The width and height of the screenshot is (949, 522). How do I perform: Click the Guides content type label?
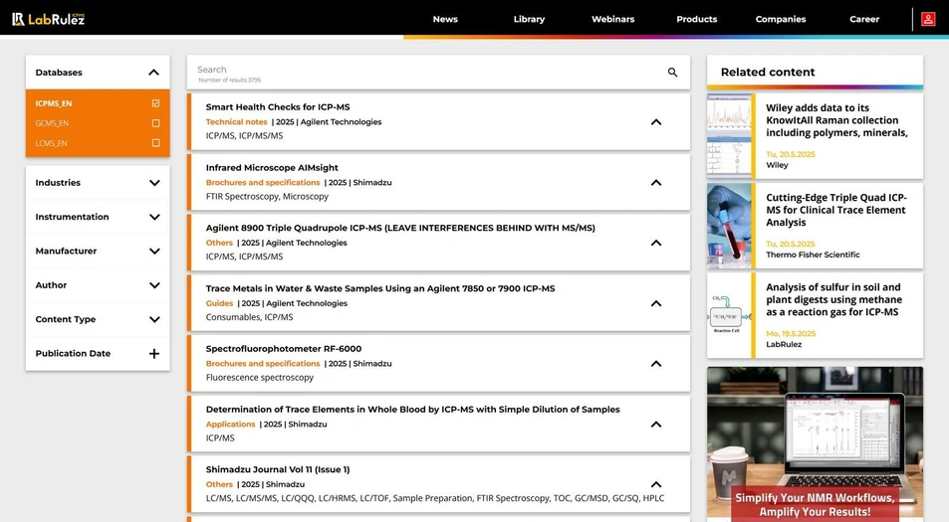[219, 303]
